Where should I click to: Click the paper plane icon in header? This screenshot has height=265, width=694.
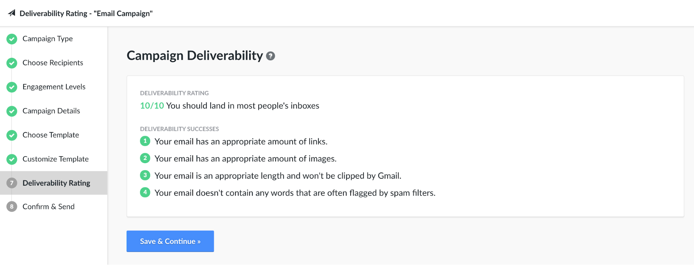click(x=12, y=13)
